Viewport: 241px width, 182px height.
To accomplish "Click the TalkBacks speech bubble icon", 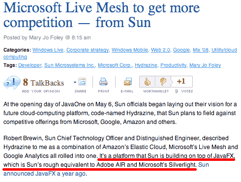I will [x=12, y=82].
